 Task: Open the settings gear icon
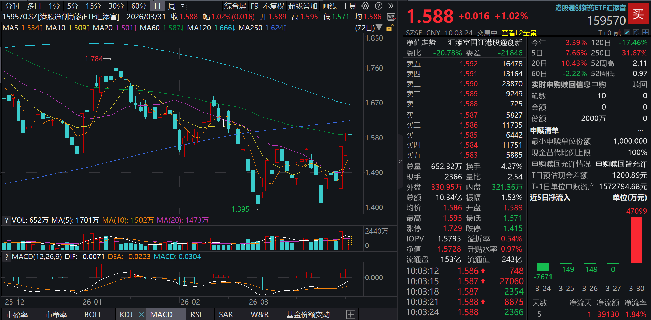click(x=365, y=6)
